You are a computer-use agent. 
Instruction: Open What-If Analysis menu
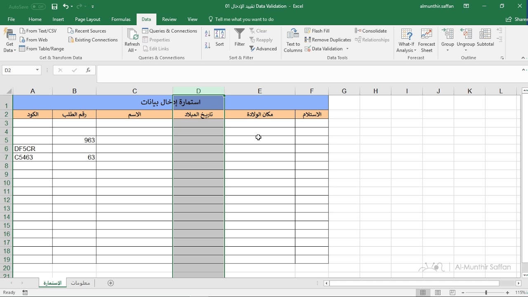coord(406,40)
